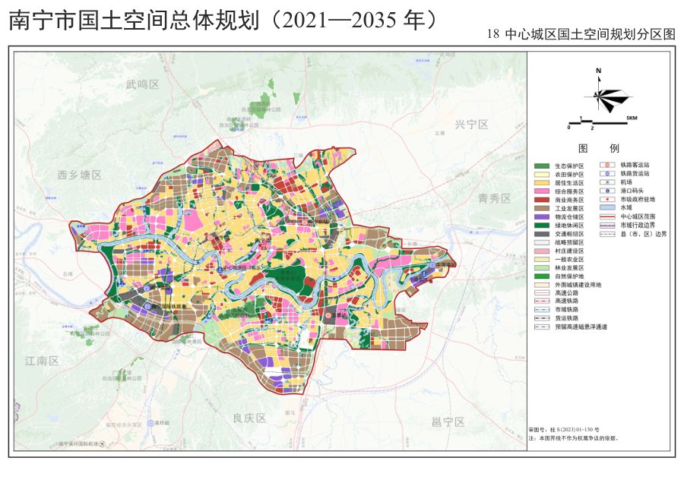Click the 西乡塘区 district label
The height and width of the screenshot is (483, 684).
pos(79,175)
